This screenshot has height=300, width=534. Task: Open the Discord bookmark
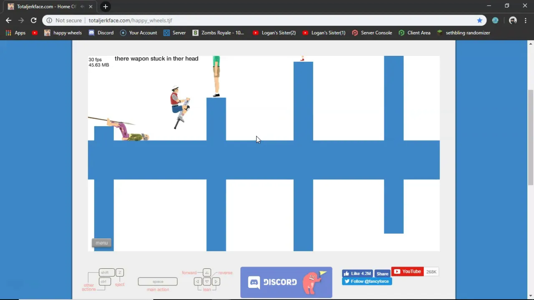tap(101, 32)
